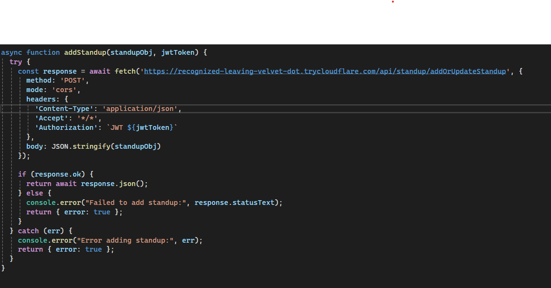Click the else keyword
Viewport: 551px width, 288px height.
coord(34,193)
